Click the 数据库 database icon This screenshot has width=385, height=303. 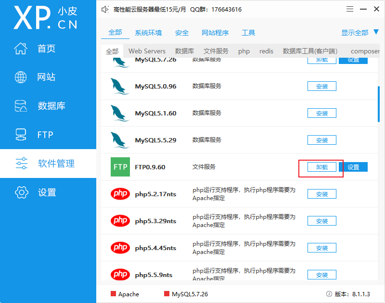21,106
